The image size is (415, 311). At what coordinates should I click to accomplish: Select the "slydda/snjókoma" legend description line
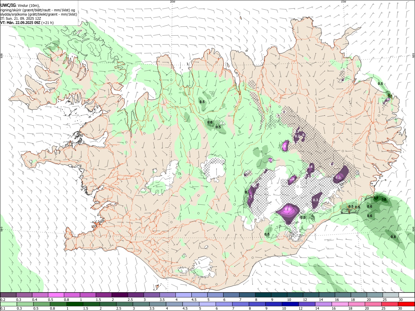pyautogui.click(x=39, y=14)
